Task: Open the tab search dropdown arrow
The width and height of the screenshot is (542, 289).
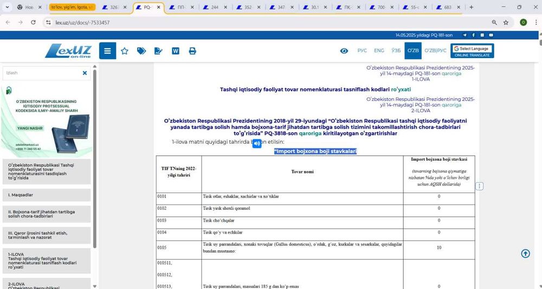Action: click(7, 7)
